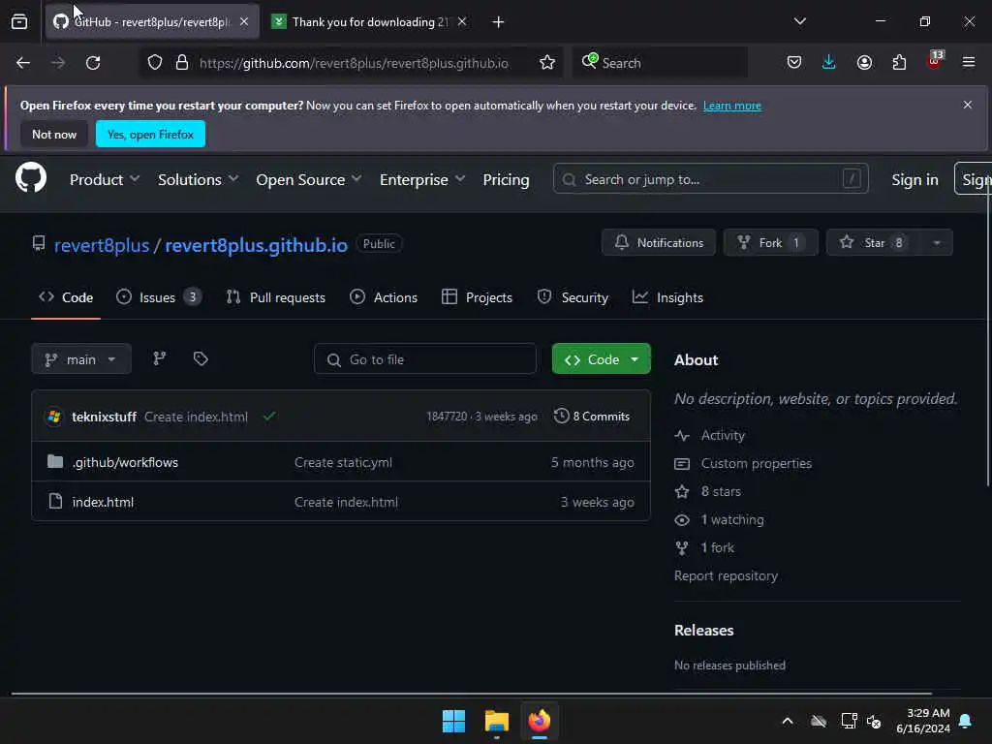The image size is (992, 744).
Task: Dismiss the Firefox startup notification bar
Action: click(x=968, y=105)
